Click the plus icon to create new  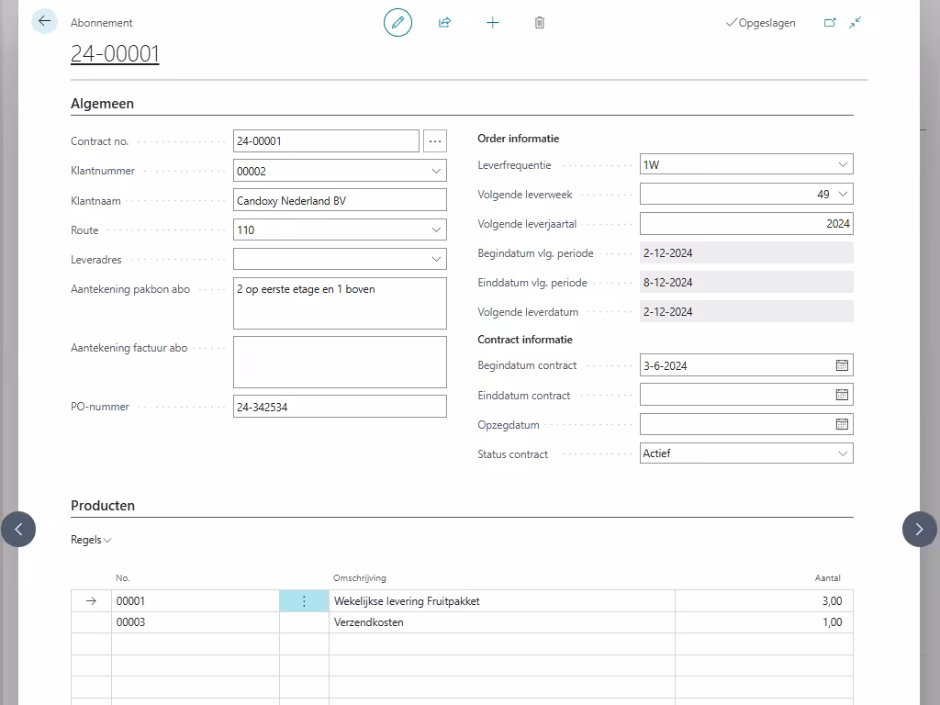[x=493, y=22]
